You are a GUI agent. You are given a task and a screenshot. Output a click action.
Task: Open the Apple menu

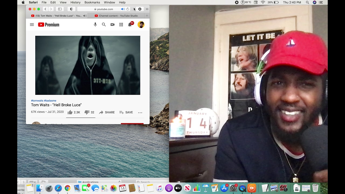[23, 2]
